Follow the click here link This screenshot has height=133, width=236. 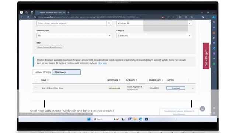tap(102, 63)
